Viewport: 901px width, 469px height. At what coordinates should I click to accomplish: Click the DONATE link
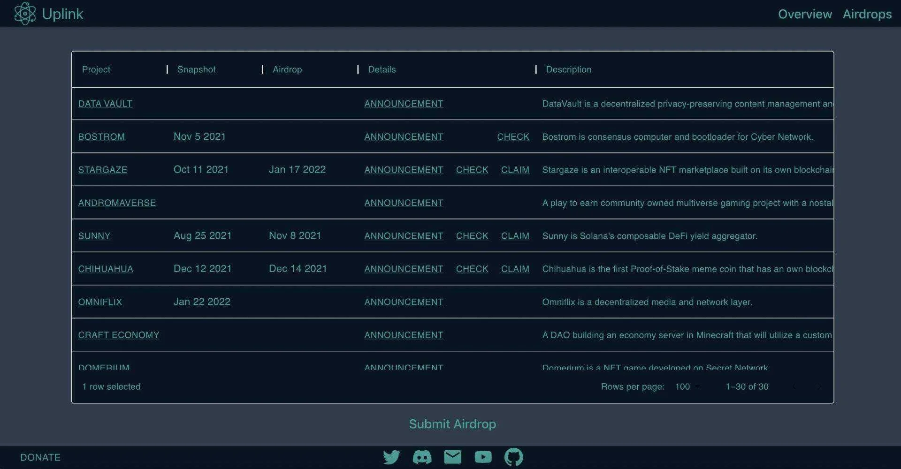pos(40,457)
